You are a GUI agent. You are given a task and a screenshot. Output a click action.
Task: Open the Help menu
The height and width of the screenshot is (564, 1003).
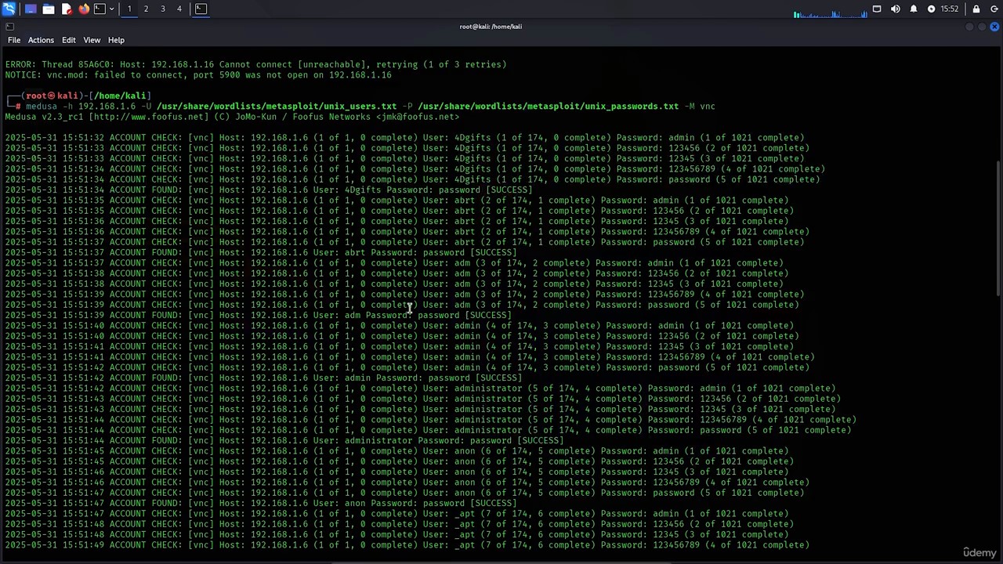[116, 40]
